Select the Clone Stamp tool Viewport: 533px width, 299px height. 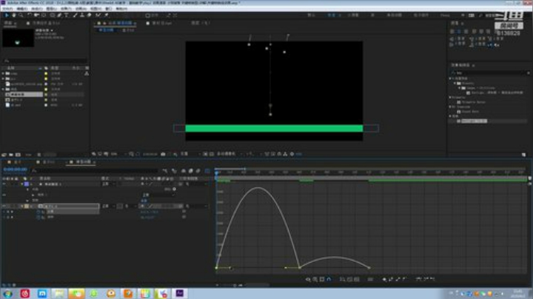[82, 16]
